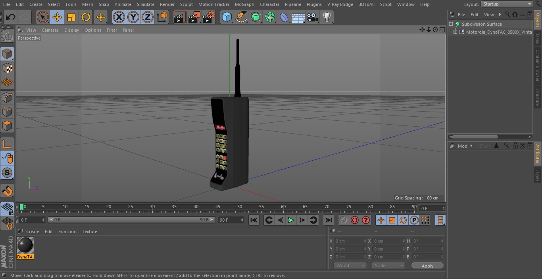
Task: Click the X position input field
Action: (350, 241)
